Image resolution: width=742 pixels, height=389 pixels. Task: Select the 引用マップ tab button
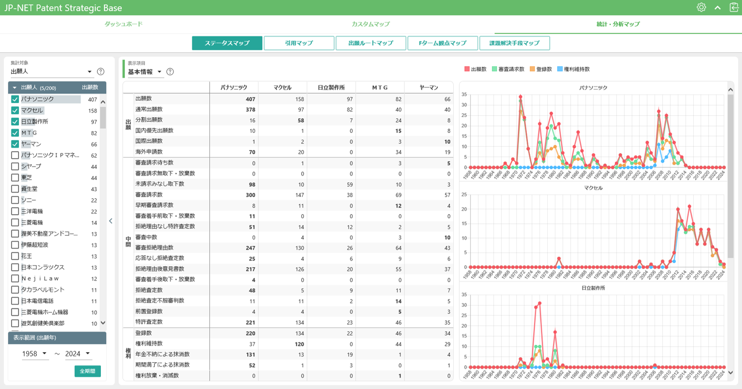(299, 43)
